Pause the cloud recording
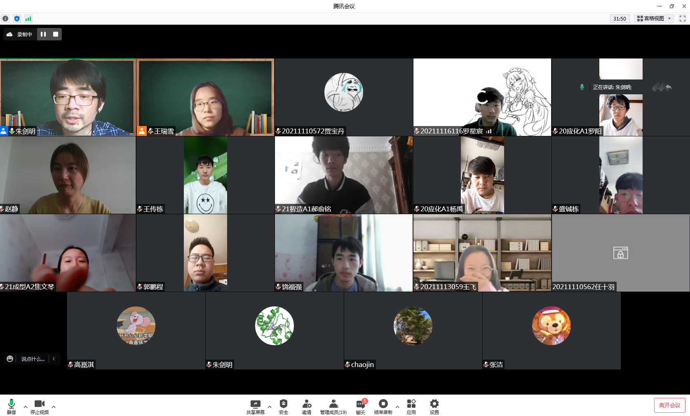The height and width of the screenshot is (416, 690). tap(43, 34)
